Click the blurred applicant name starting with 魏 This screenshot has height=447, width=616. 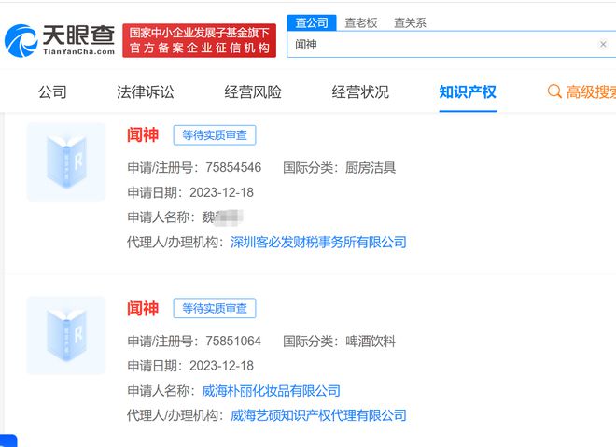click(x=222, y=217)
